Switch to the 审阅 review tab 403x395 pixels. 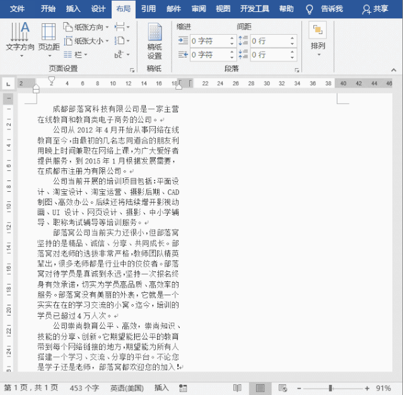199,9
